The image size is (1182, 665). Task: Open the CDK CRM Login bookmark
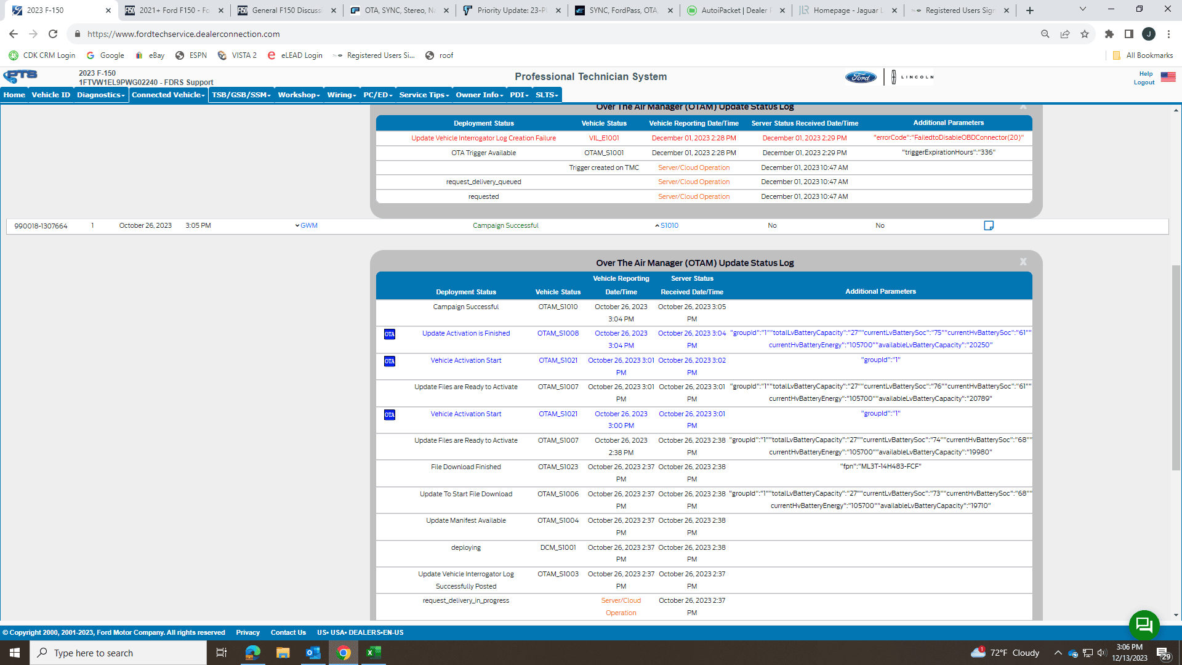click(42, 55)
